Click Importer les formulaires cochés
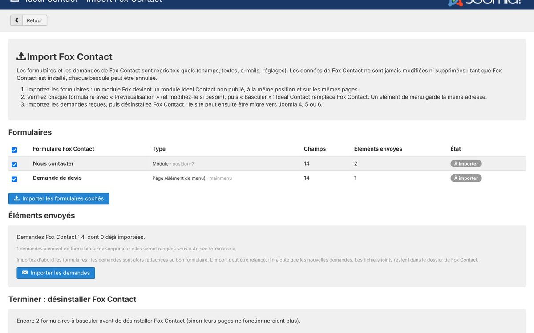 [59, 198]
